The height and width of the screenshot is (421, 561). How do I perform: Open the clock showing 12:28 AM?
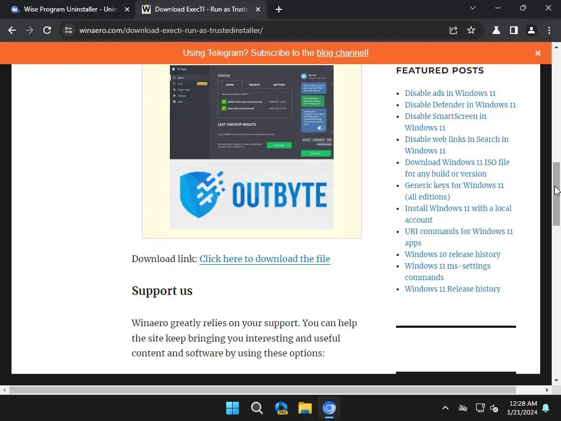[x=522, y=408]
